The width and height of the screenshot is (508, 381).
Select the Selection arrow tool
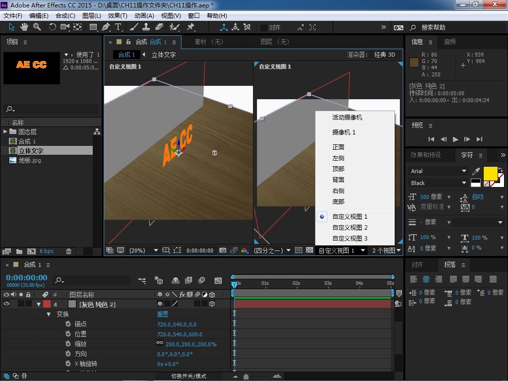12,27
